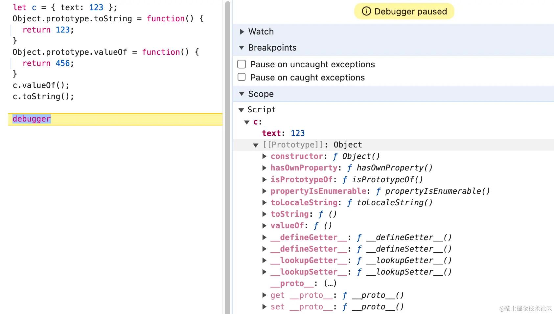554x314 pixels.
Task: Click the 'f hasOwnProperty()' function value
Action: click(390, 168)
